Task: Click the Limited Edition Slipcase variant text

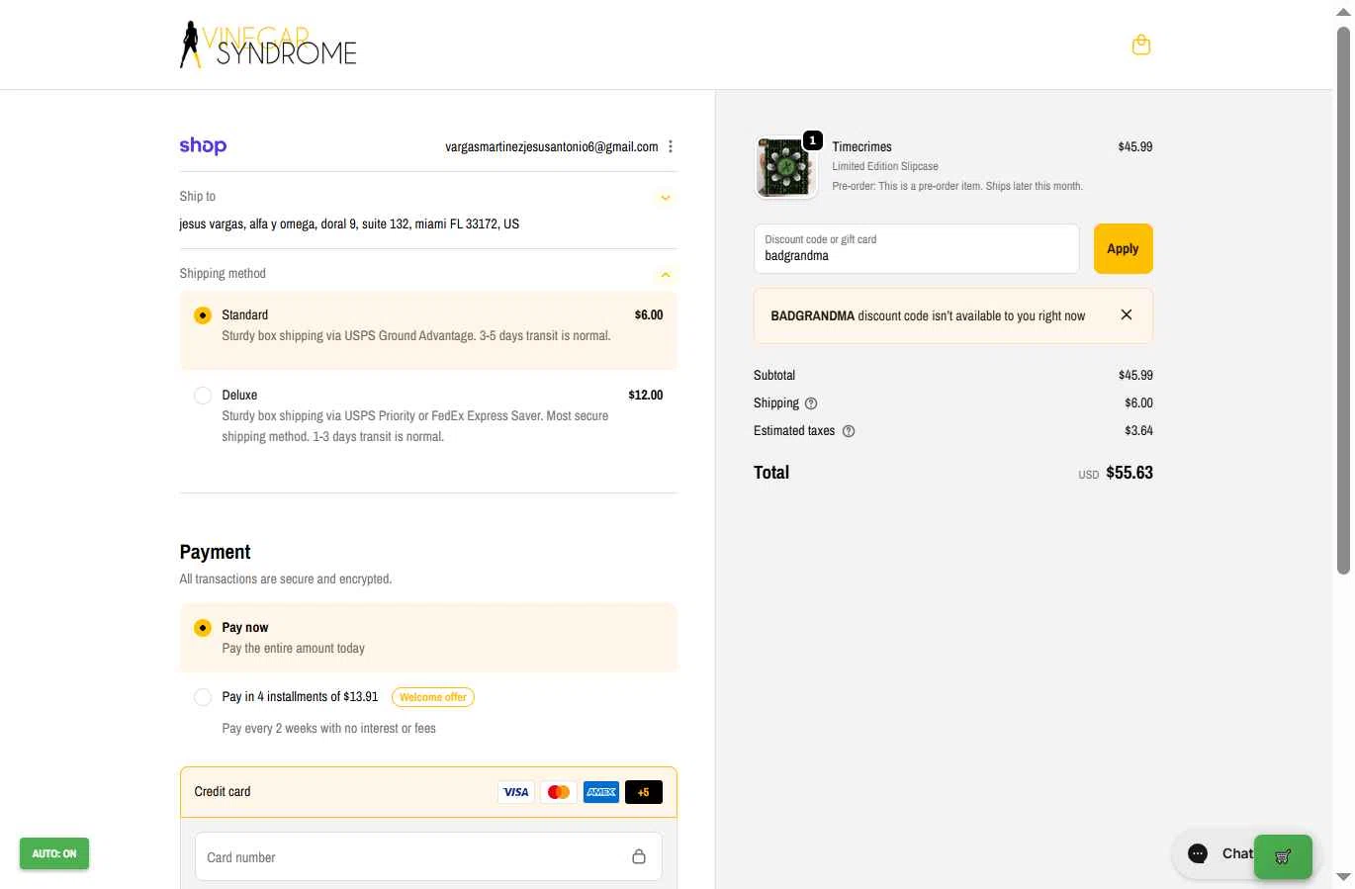Action: coord(885,166)
